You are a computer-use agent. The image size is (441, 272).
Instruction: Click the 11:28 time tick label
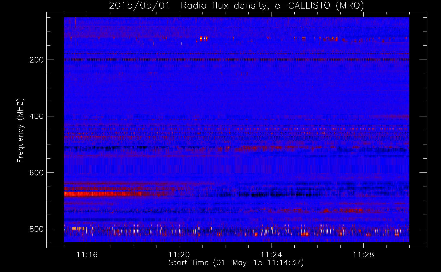[x=363, y=255]
